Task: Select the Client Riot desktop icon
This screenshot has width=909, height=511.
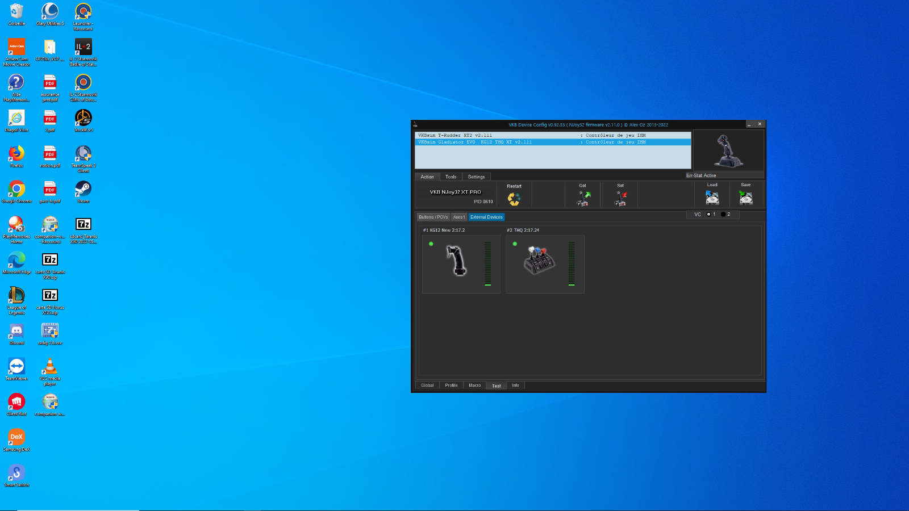Action: (16, 405)
